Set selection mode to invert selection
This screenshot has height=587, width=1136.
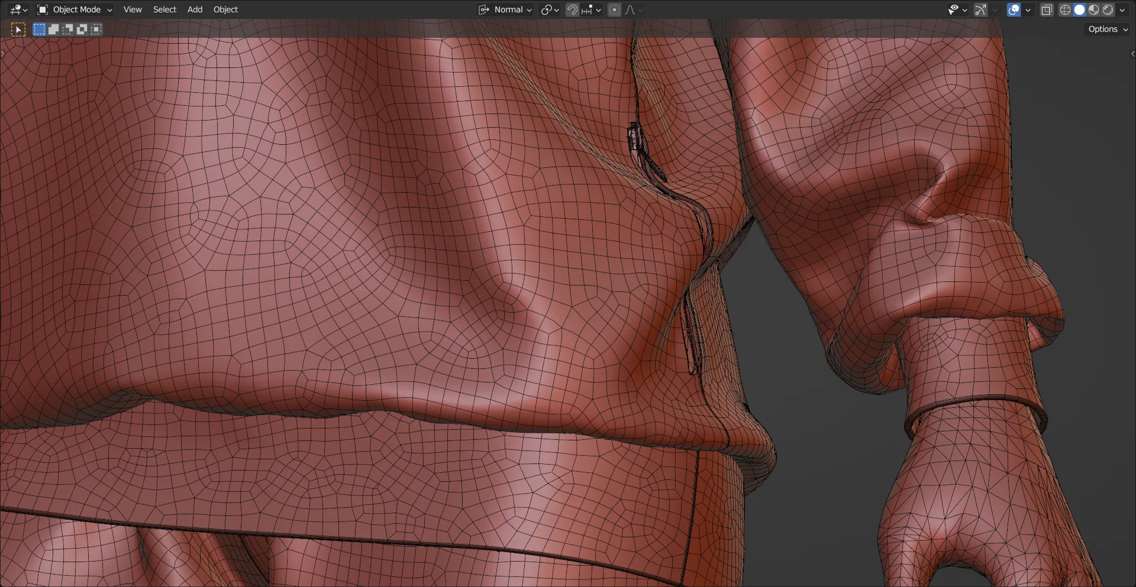click(x=82, y=29)
